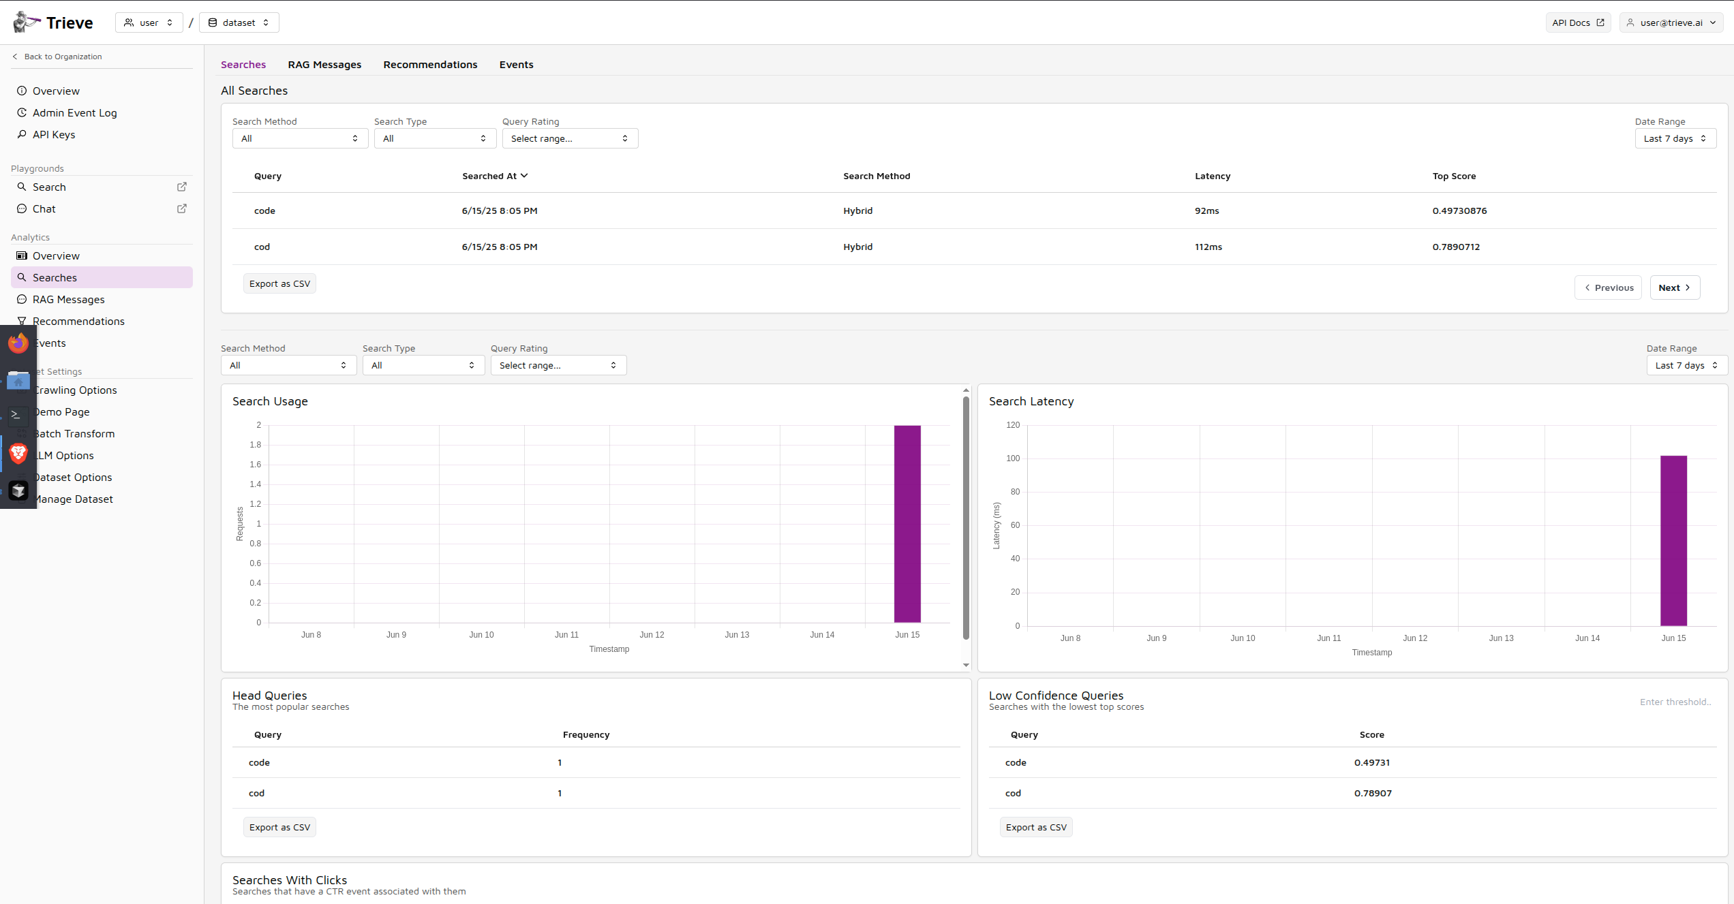Open the Search Method dropdown above the charts
Screen dimensions: 1734x904
pyautogui.click(x=288, y=365)
